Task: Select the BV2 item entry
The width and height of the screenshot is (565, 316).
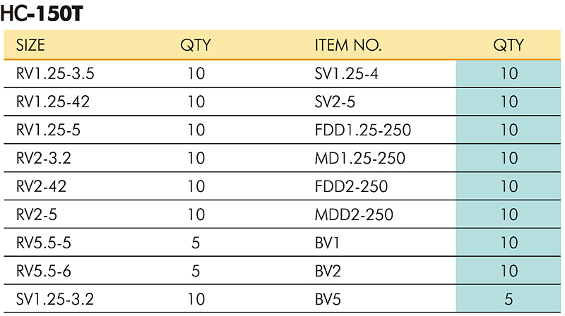Action: (328, 271)
